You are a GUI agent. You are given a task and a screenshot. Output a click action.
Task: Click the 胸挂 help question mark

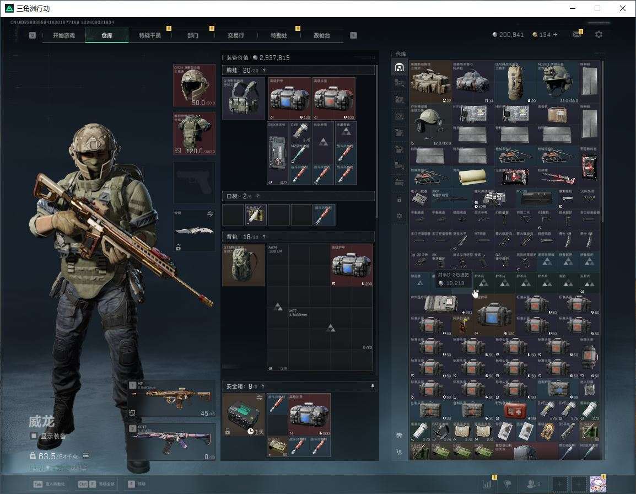(264, 70)
